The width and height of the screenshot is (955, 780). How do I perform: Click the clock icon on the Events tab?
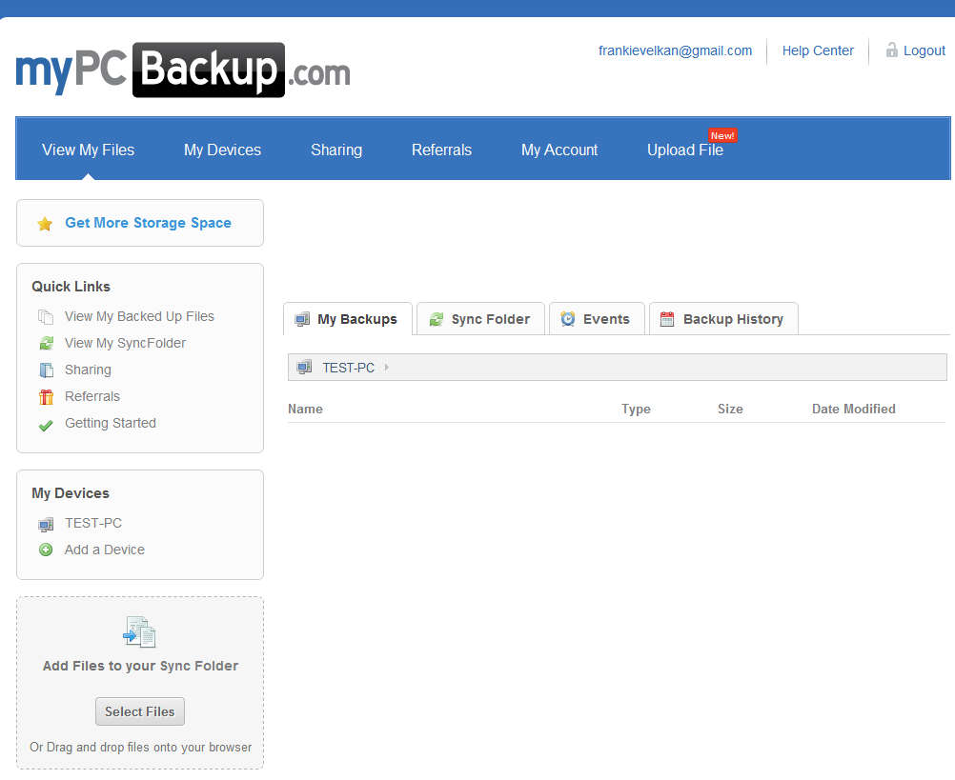point(568,318)
